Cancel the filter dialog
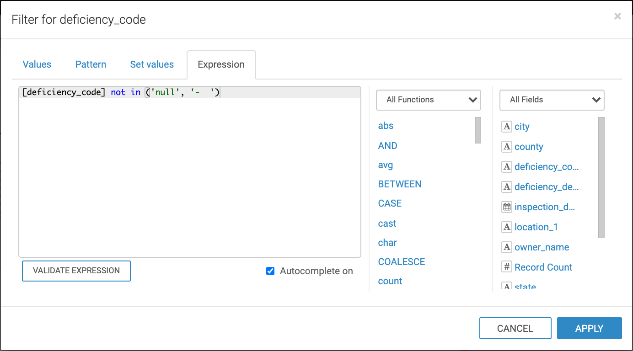 515,328
